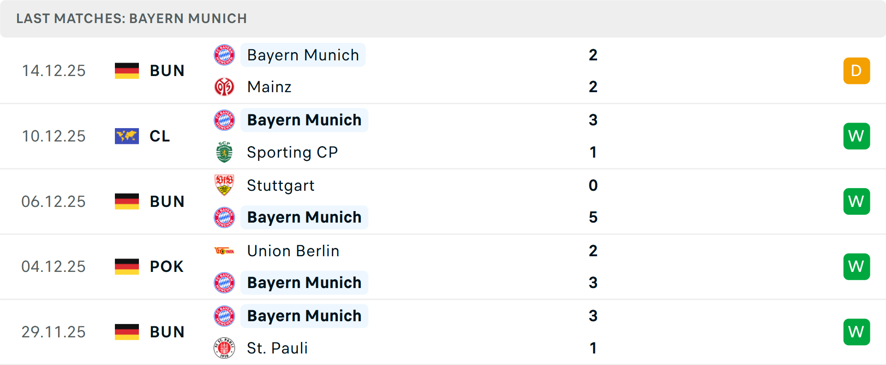Open the Mainz team link
The width and height of the screenshot is (886, 365).
269,87
